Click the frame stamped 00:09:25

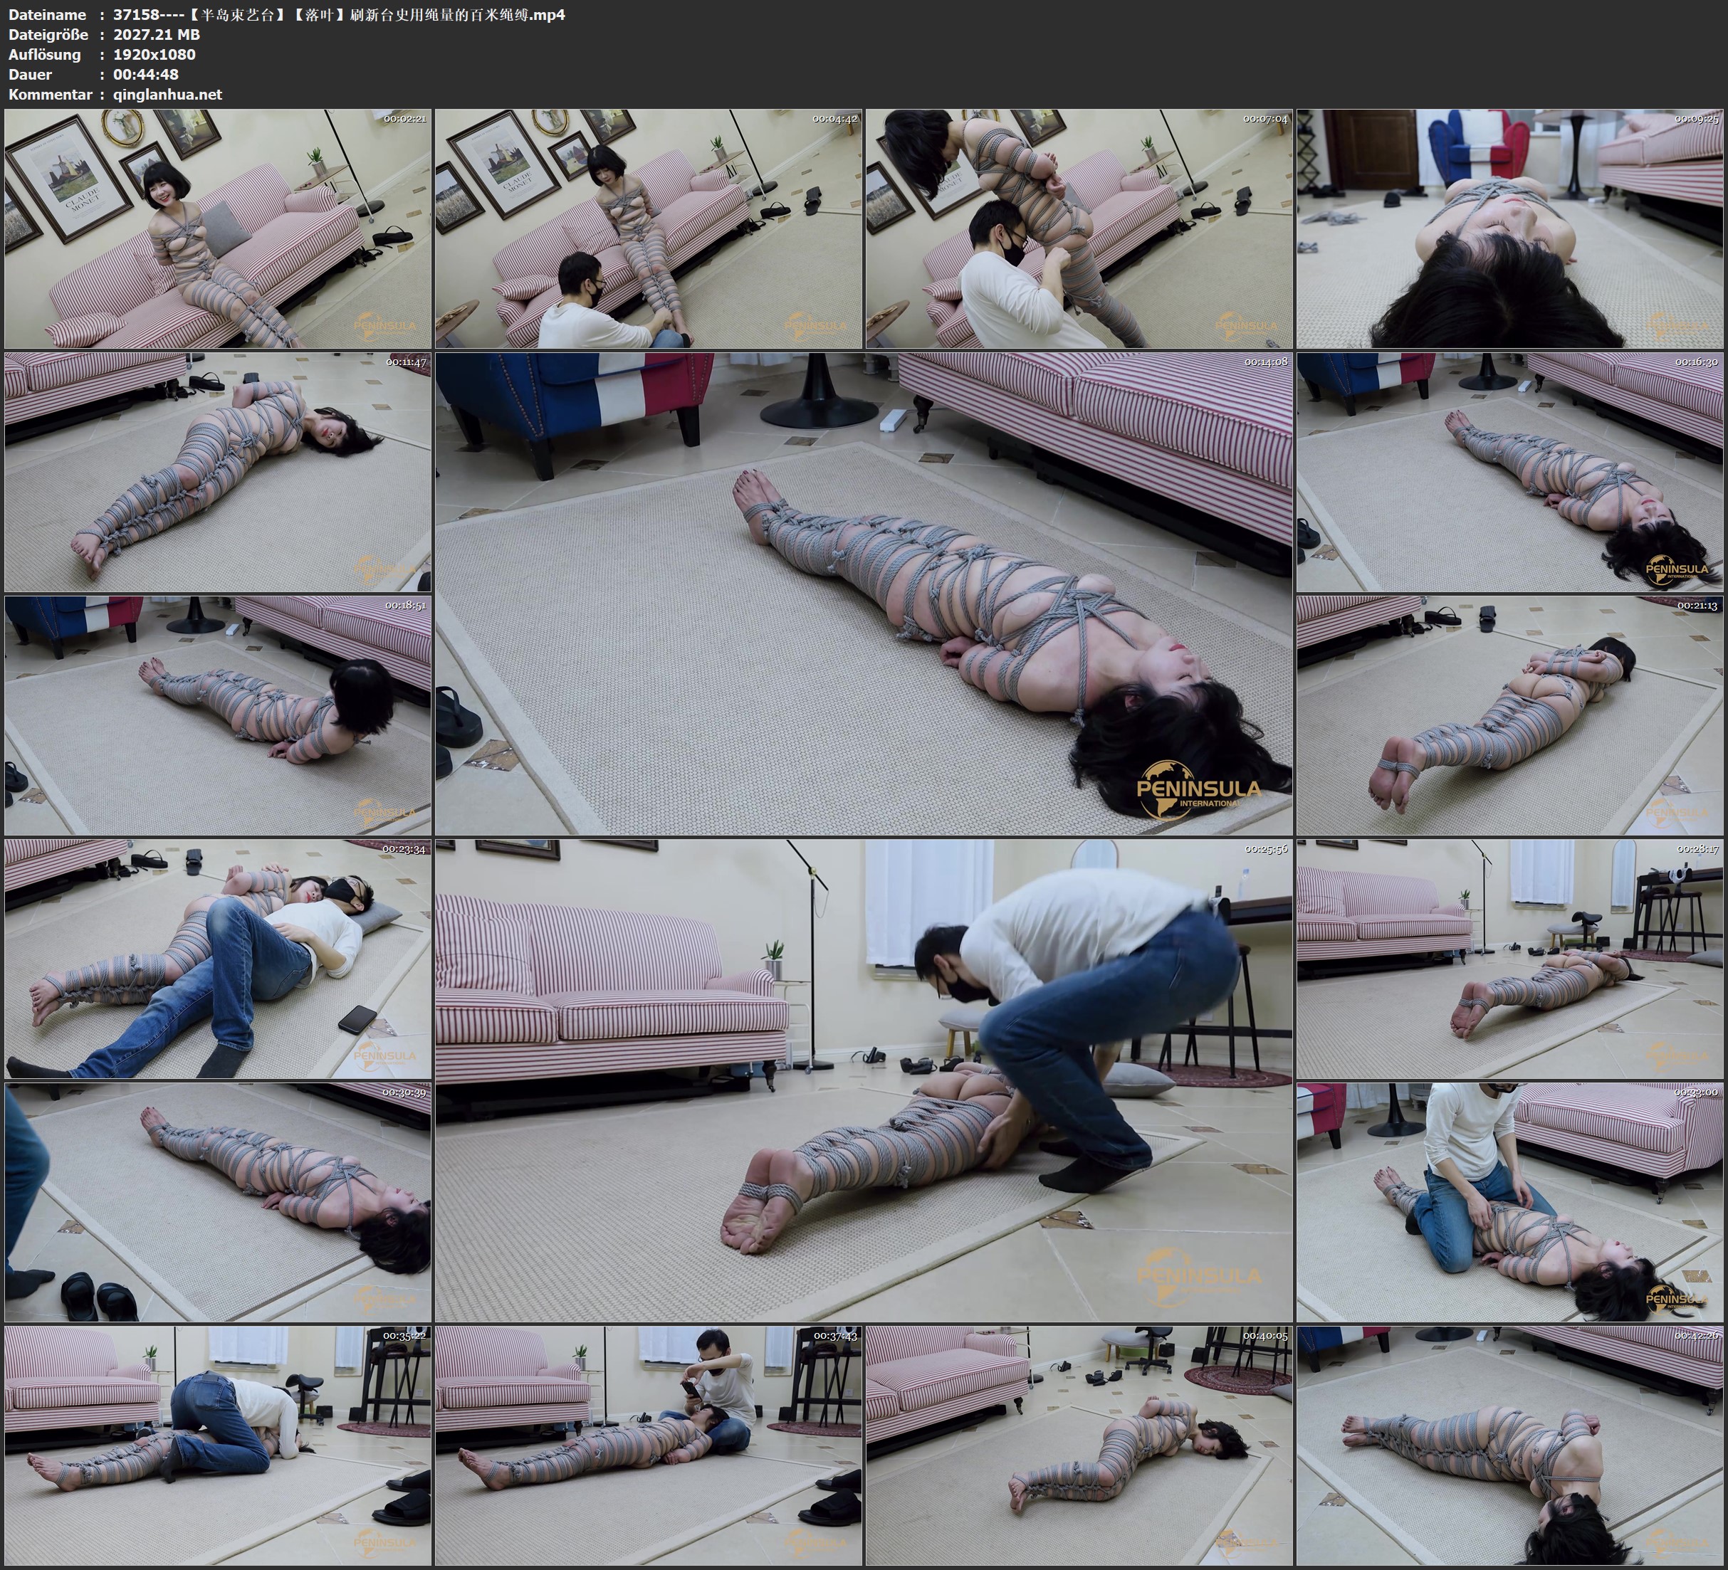pos(1510,228)
